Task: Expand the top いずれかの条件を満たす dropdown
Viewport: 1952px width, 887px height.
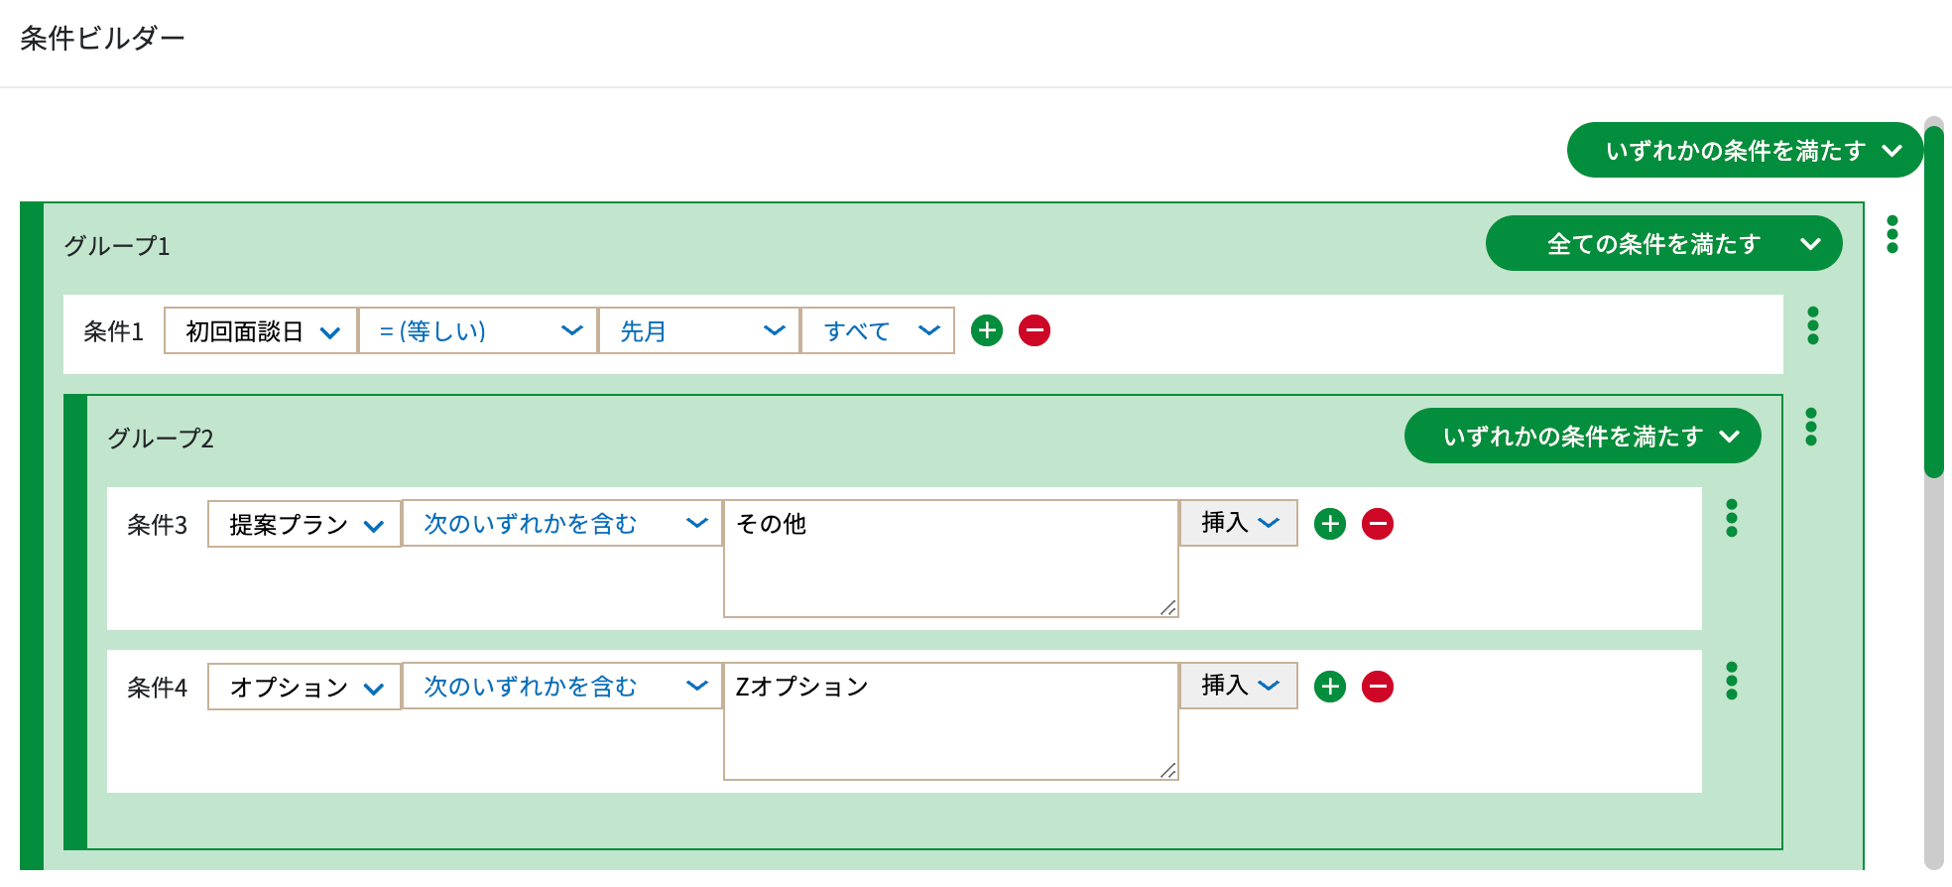Action: point(1745,150)
